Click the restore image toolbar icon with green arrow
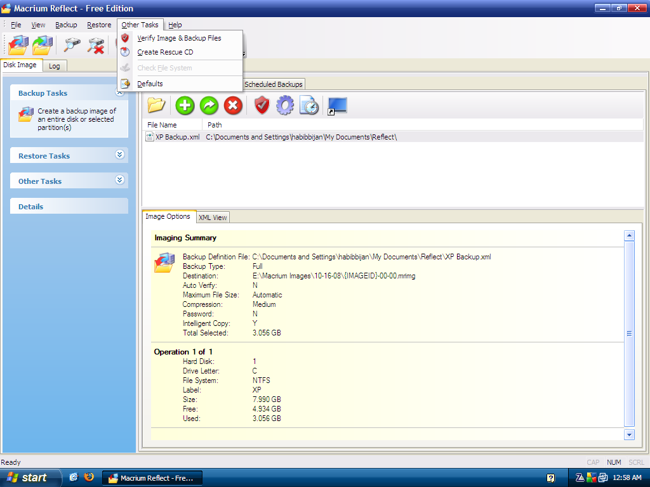 [43, 45]
